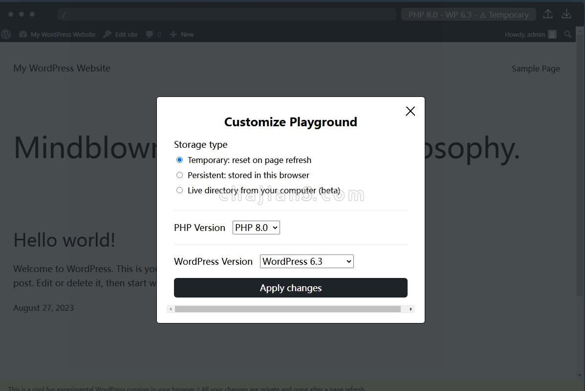Viewport: 585px width, 391px height.
Task: Close the Customize Playground dialog
Action: coord(410,111)
